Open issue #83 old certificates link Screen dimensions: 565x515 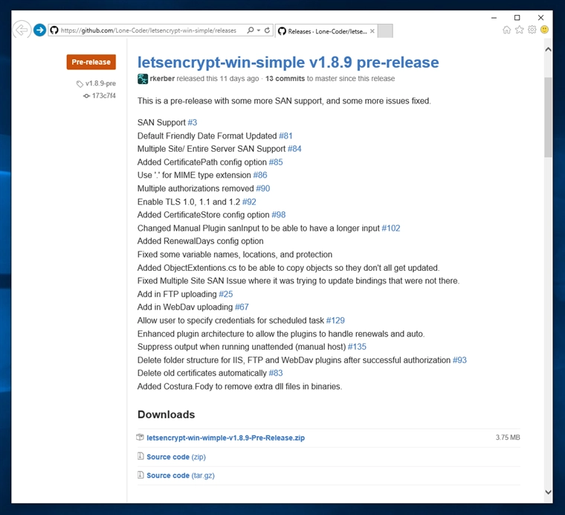point(276,374)
